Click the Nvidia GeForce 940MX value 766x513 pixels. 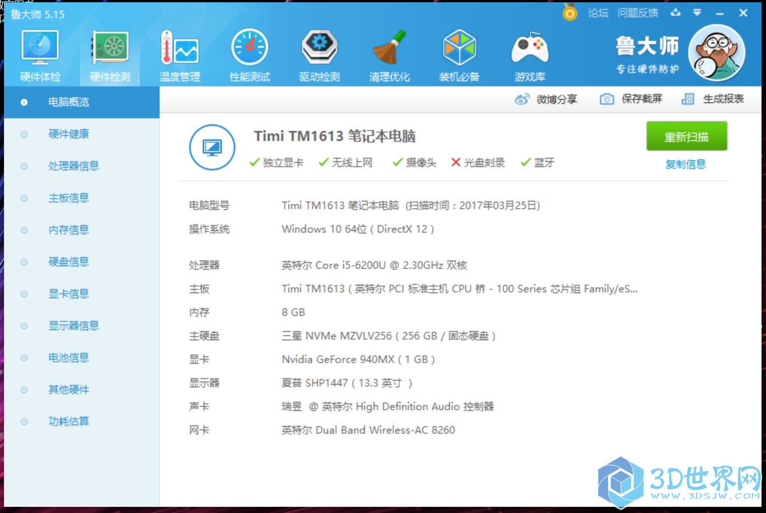click(x=358, y=359)
